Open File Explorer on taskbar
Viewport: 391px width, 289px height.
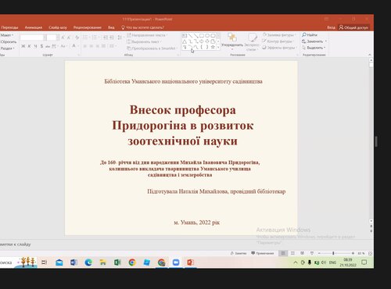[103, 262]
